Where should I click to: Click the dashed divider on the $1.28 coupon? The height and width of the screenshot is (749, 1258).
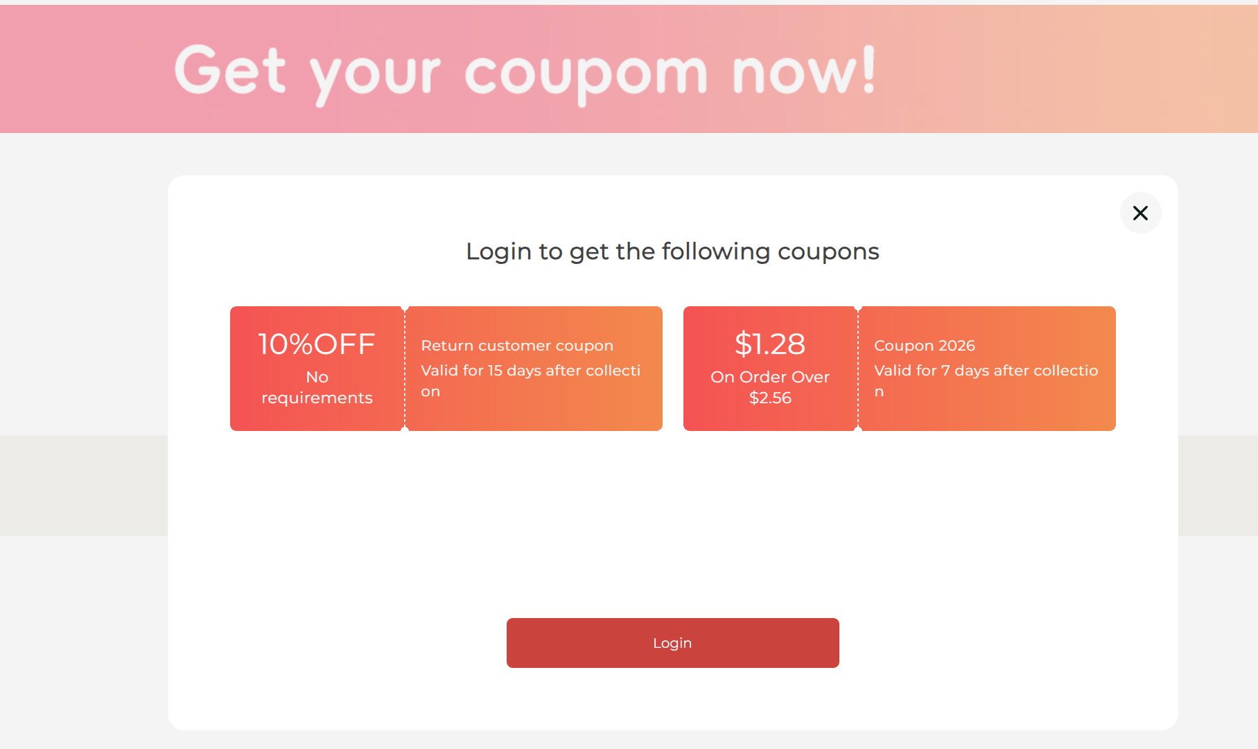click(858, 369)
